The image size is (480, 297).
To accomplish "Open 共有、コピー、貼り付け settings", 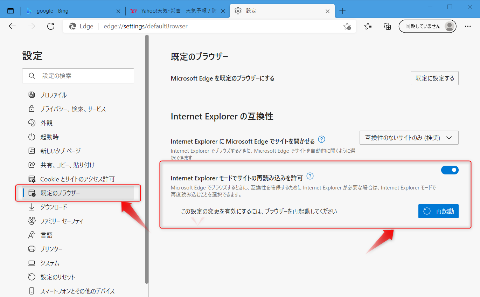I will coord(78,165).
